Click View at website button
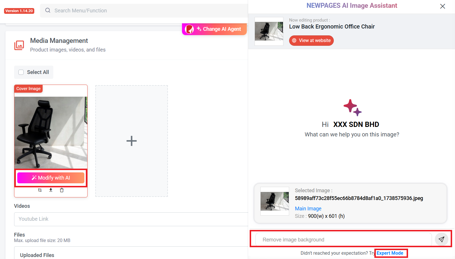Screen dimensions: 455x259 (x=311, y=41)
